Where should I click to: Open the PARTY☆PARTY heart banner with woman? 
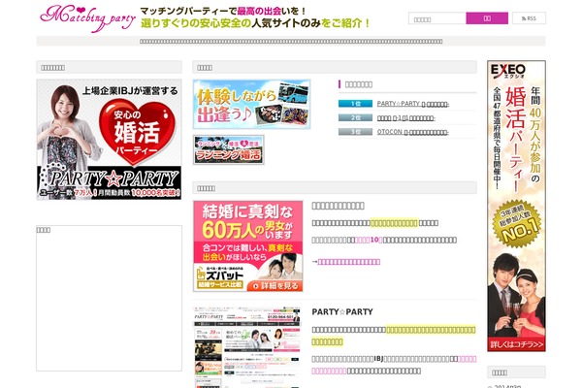109,140
